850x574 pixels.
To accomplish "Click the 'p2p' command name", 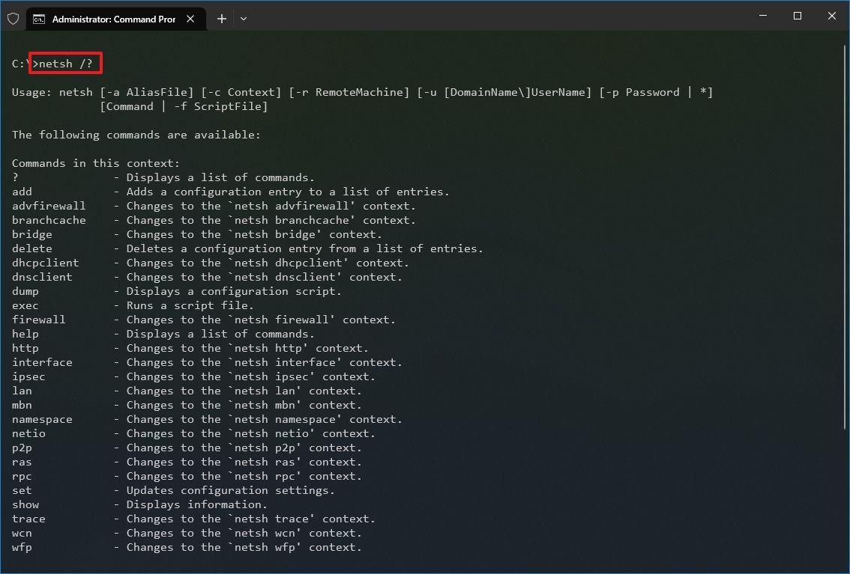I will pos(22,448).
